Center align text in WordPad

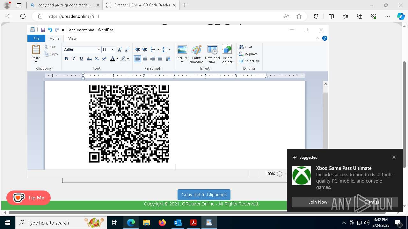coord(145,59)
